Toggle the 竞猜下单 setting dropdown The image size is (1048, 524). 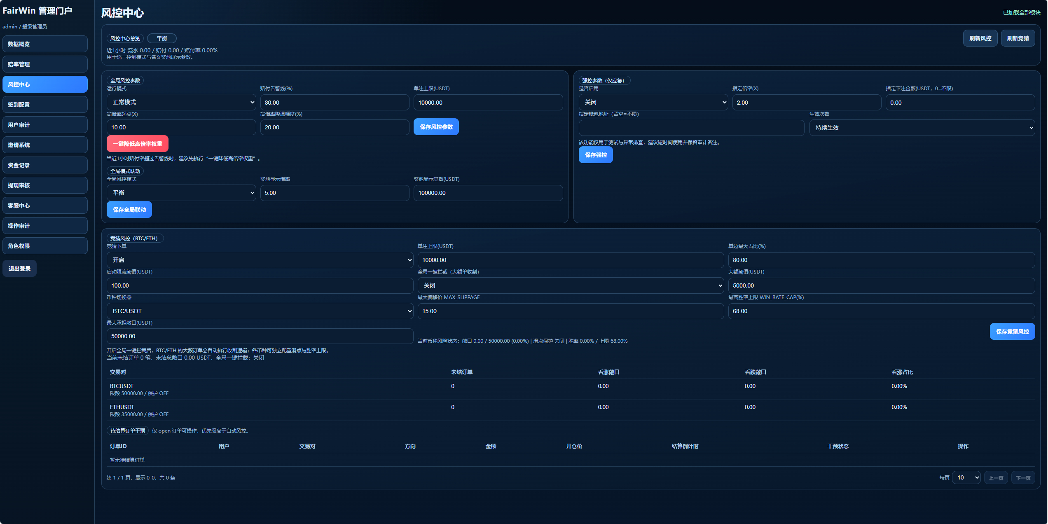click(x=260, y=260)
